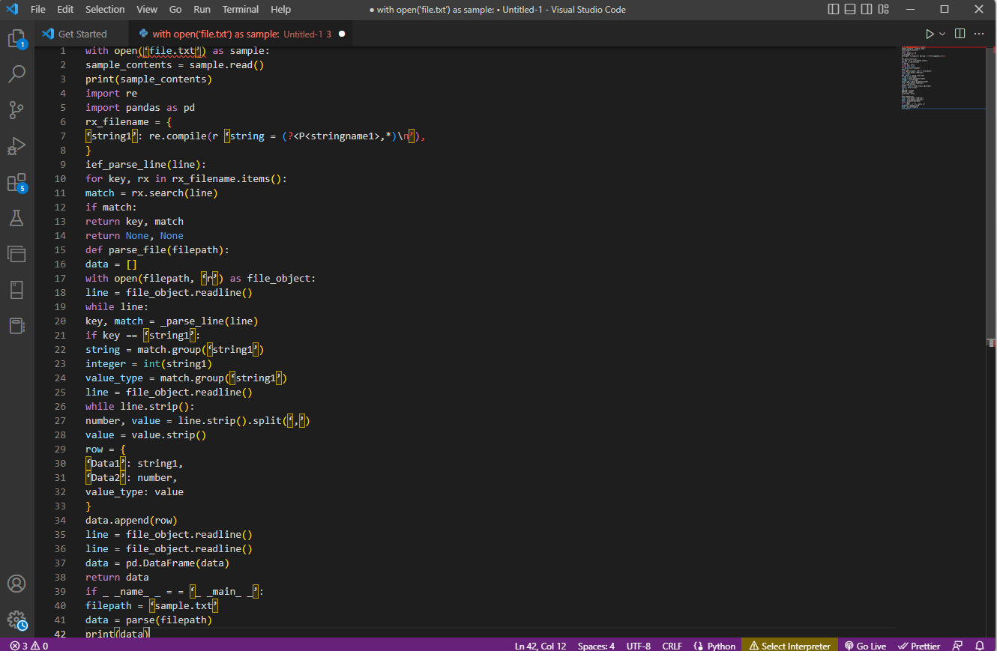The image size is (997, 651).
Task: Open the Run menu
Action: pyautogui.click(x=202, y=10)
